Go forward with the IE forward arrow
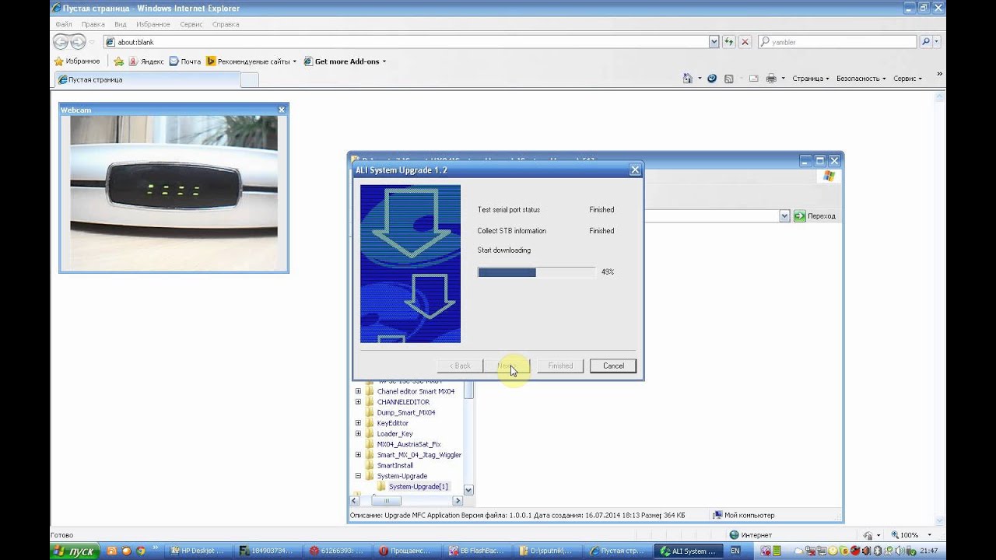The width and height of the screenshot is (996, 560). (78, 42)
